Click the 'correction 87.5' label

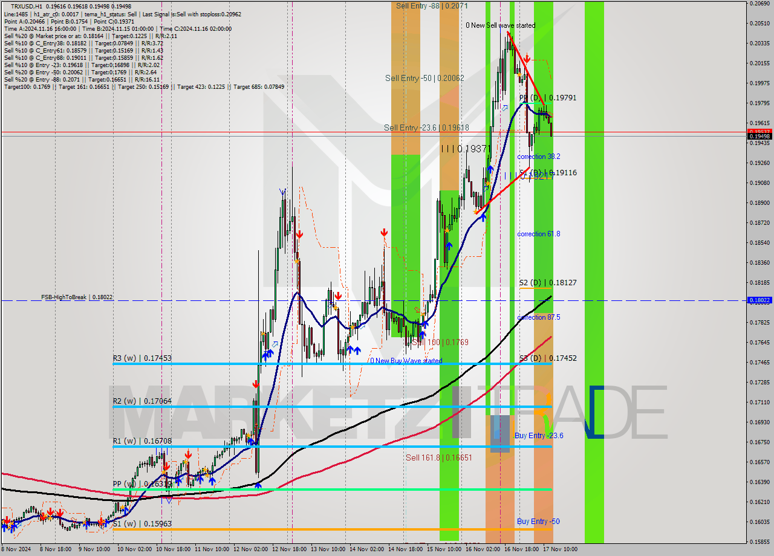point(538,317)
